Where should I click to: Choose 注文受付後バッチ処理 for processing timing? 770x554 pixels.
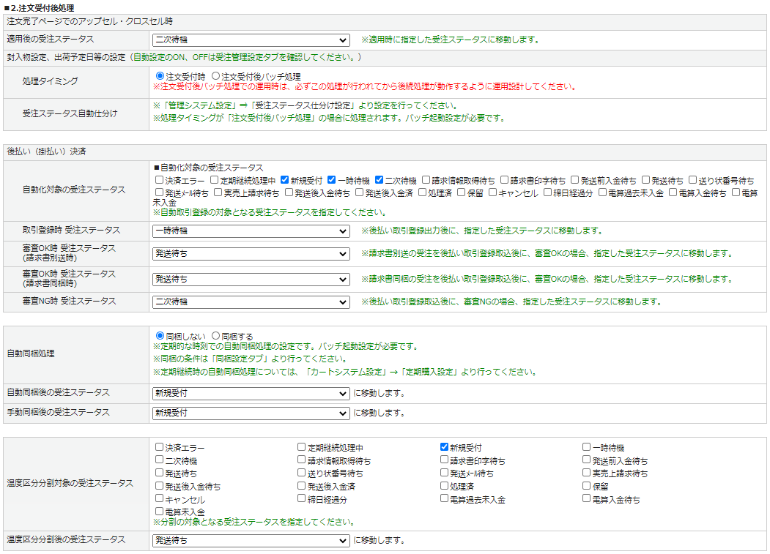[215, 75]
